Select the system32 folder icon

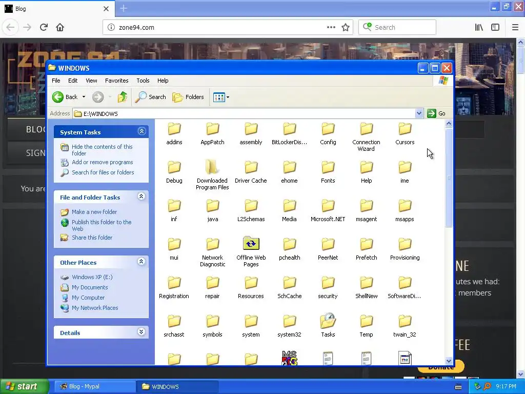pos(290,321)
